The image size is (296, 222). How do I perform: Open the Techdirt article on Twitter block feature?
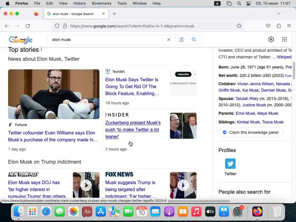click(x=132, y=86)
